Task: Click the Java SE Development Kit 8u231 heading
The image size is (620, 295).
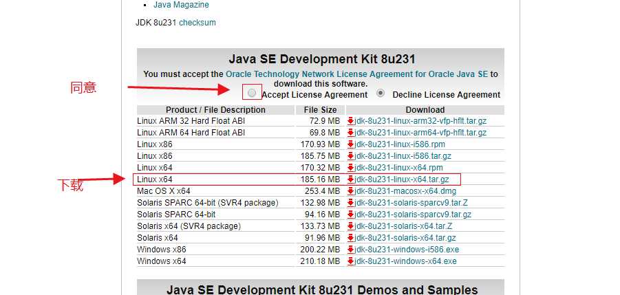Action: pyautogui.click(x=322, y=59)
